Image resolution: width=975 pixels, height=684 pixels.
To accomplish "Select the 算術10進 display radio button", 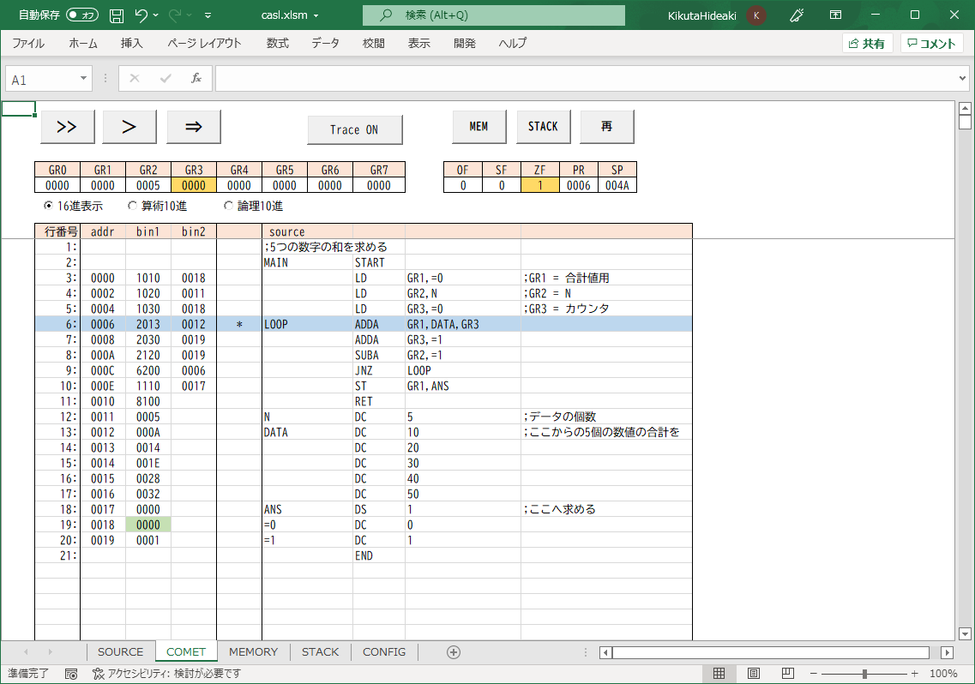I will click(133, 206).
